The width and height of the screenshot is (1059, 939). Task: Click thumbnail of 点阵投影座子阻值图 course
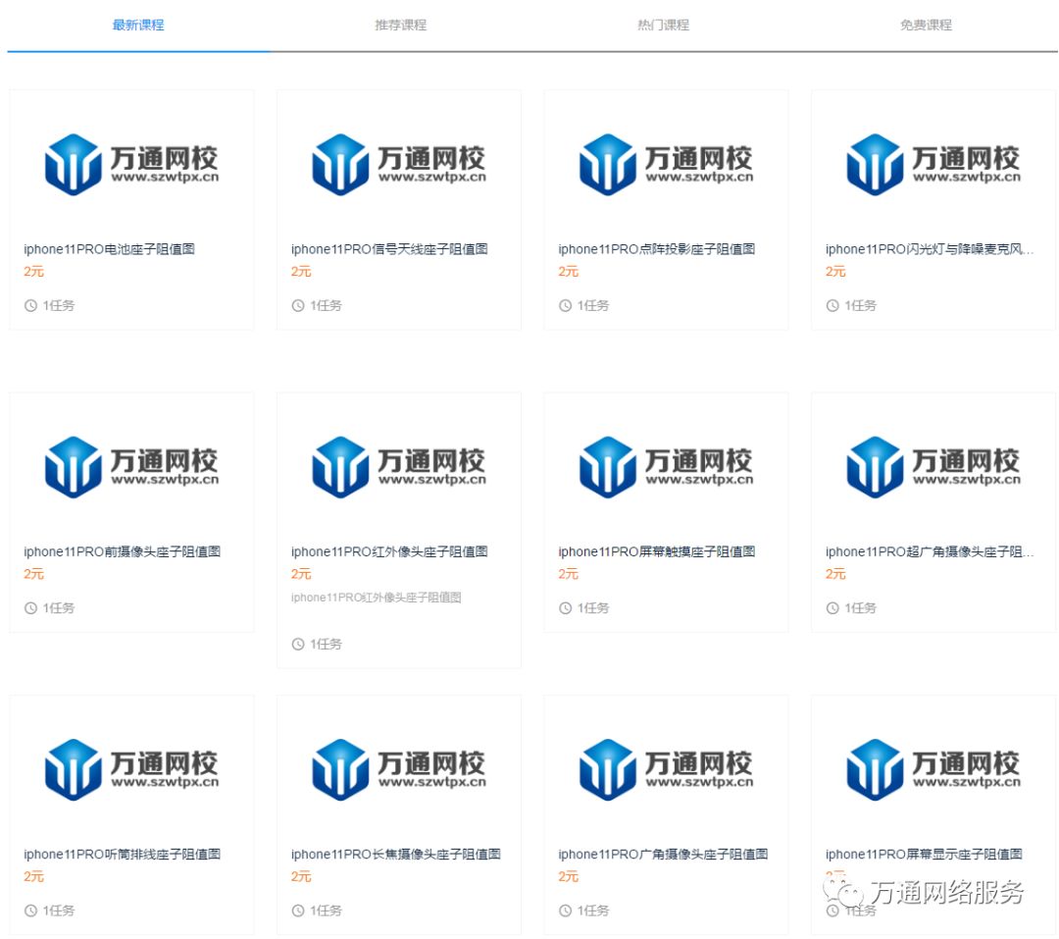click(x=667, y=164)
